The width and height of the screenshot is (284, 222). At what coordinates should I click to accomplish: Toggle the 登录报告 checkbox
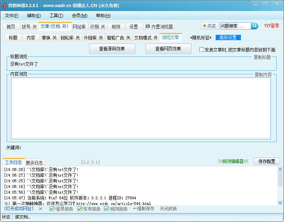coord(52,209)
